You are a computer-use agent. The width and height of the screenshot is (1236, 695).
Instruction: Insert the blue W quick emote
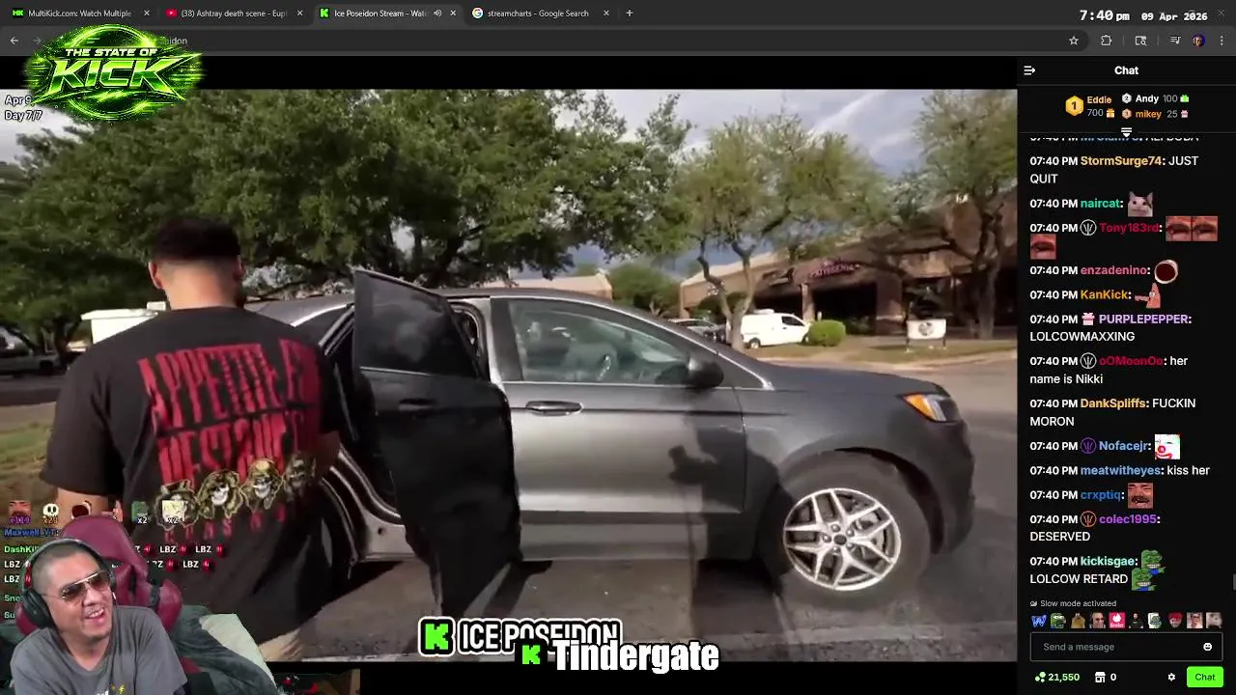point(1039,621)
